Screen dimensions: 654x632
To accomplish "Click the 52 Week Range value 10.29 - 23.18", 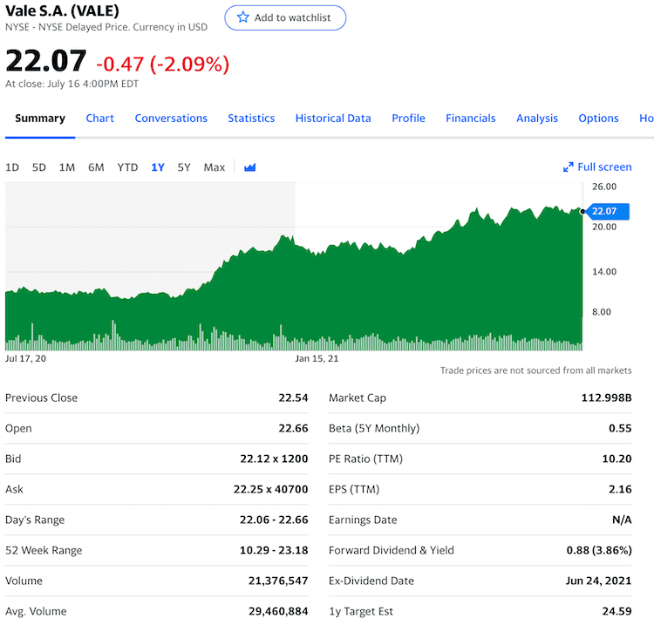I will pyautogui.click(x=274, y=550).
